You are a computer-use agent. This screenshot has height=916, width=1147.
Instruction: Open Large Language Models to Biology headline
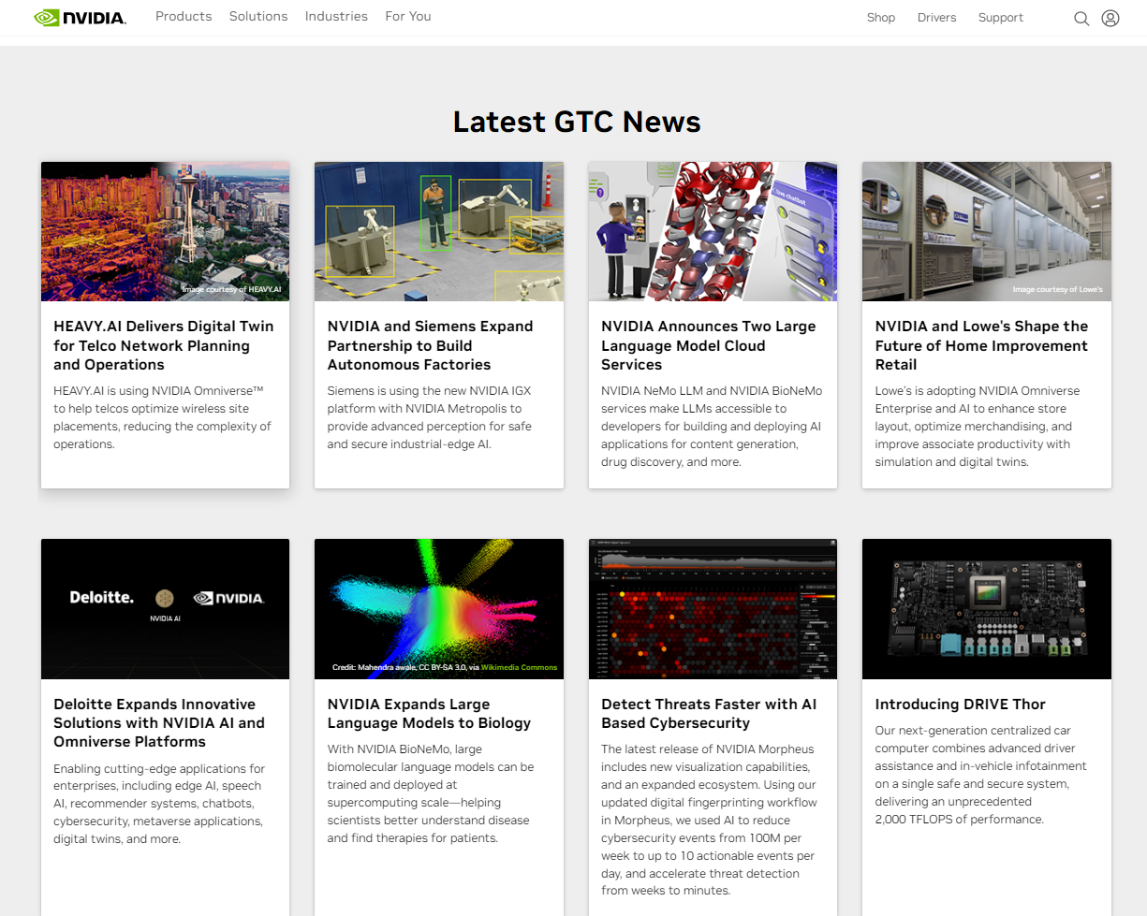tap(429, 713)
